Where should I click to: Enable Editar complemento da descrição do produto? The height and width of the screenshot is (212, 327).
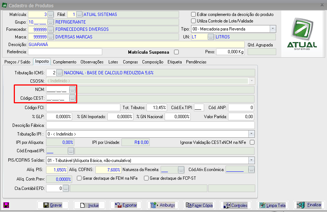(x=193, y=14)
